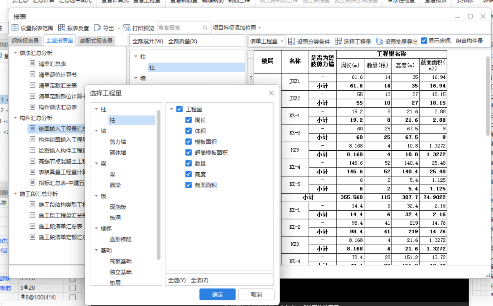Switch to 土建报表量 tab

[60, 40]
